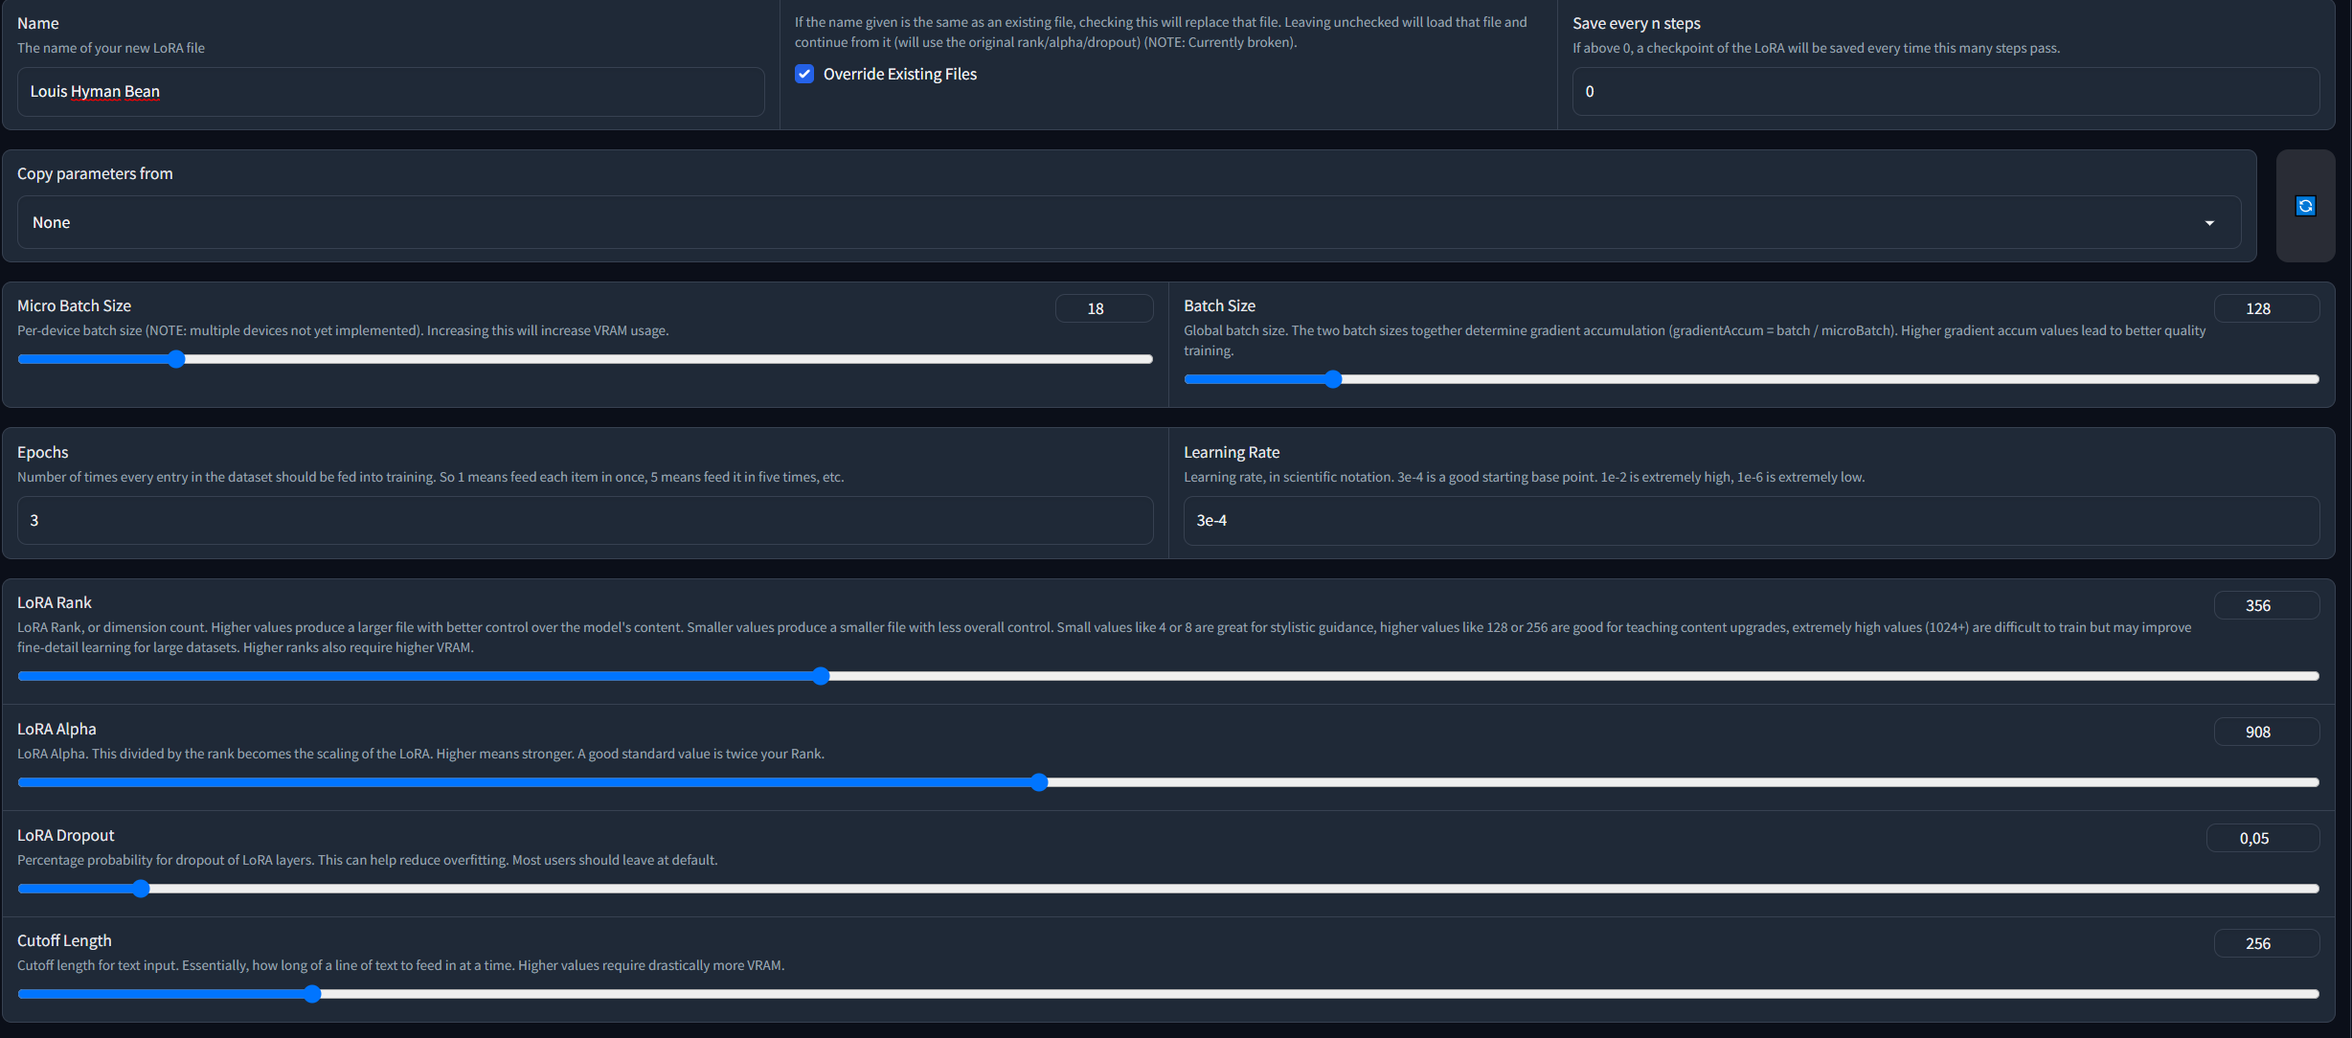The image size is (2352, 1038).
Task: Click the LoRA Rank value box showing 356
Action: coord(2266,605)
